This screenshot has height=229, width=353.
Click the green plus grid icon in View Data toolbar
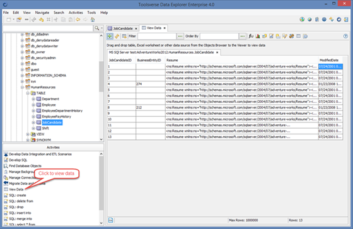pos(110,36)
